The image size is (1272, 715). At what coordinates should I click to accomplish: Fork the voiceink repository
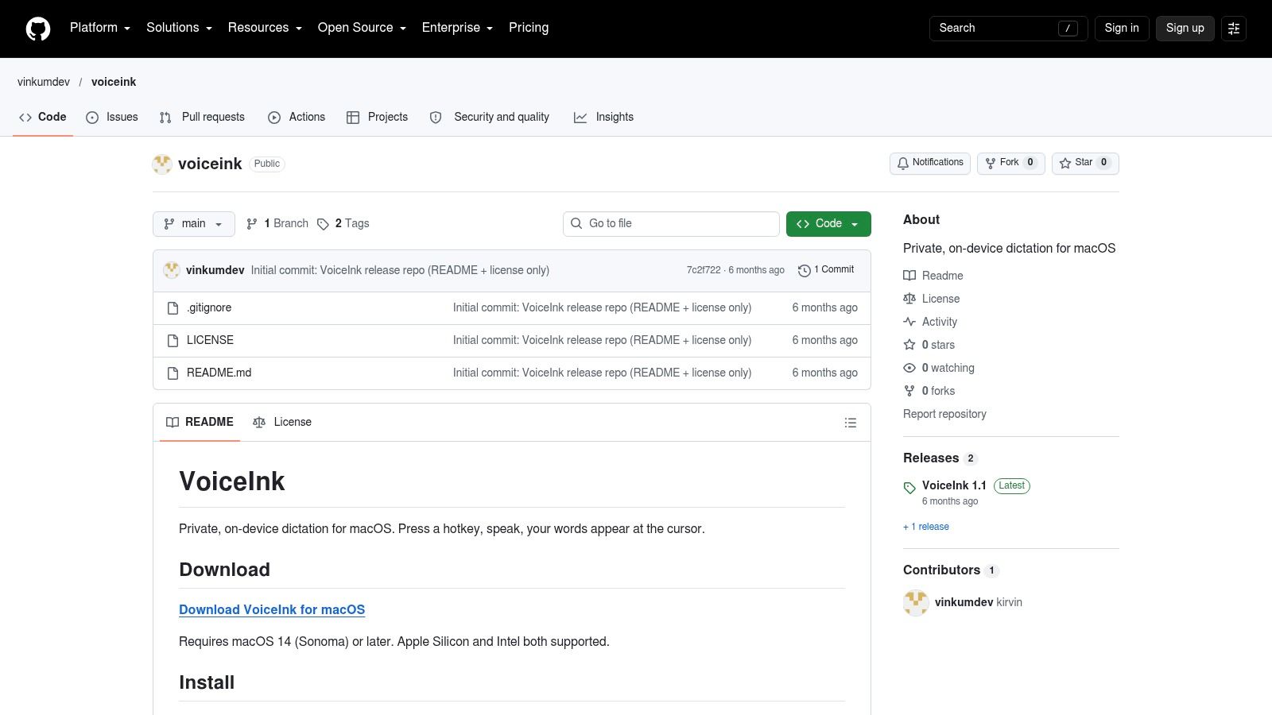[1011, 163]
